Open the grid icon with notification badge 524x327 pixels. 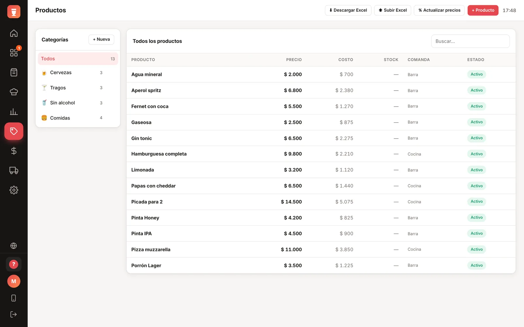click(x=14, y=53)
